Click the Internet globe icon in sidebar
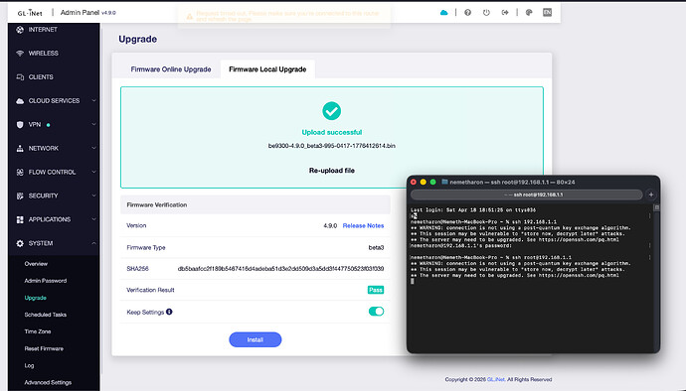This screenshot has width=686, height=391. tap(20, 30)
